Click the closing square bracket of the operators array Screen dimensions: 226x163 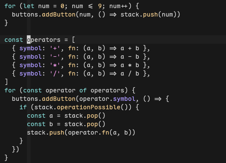(x=6, y=82)
